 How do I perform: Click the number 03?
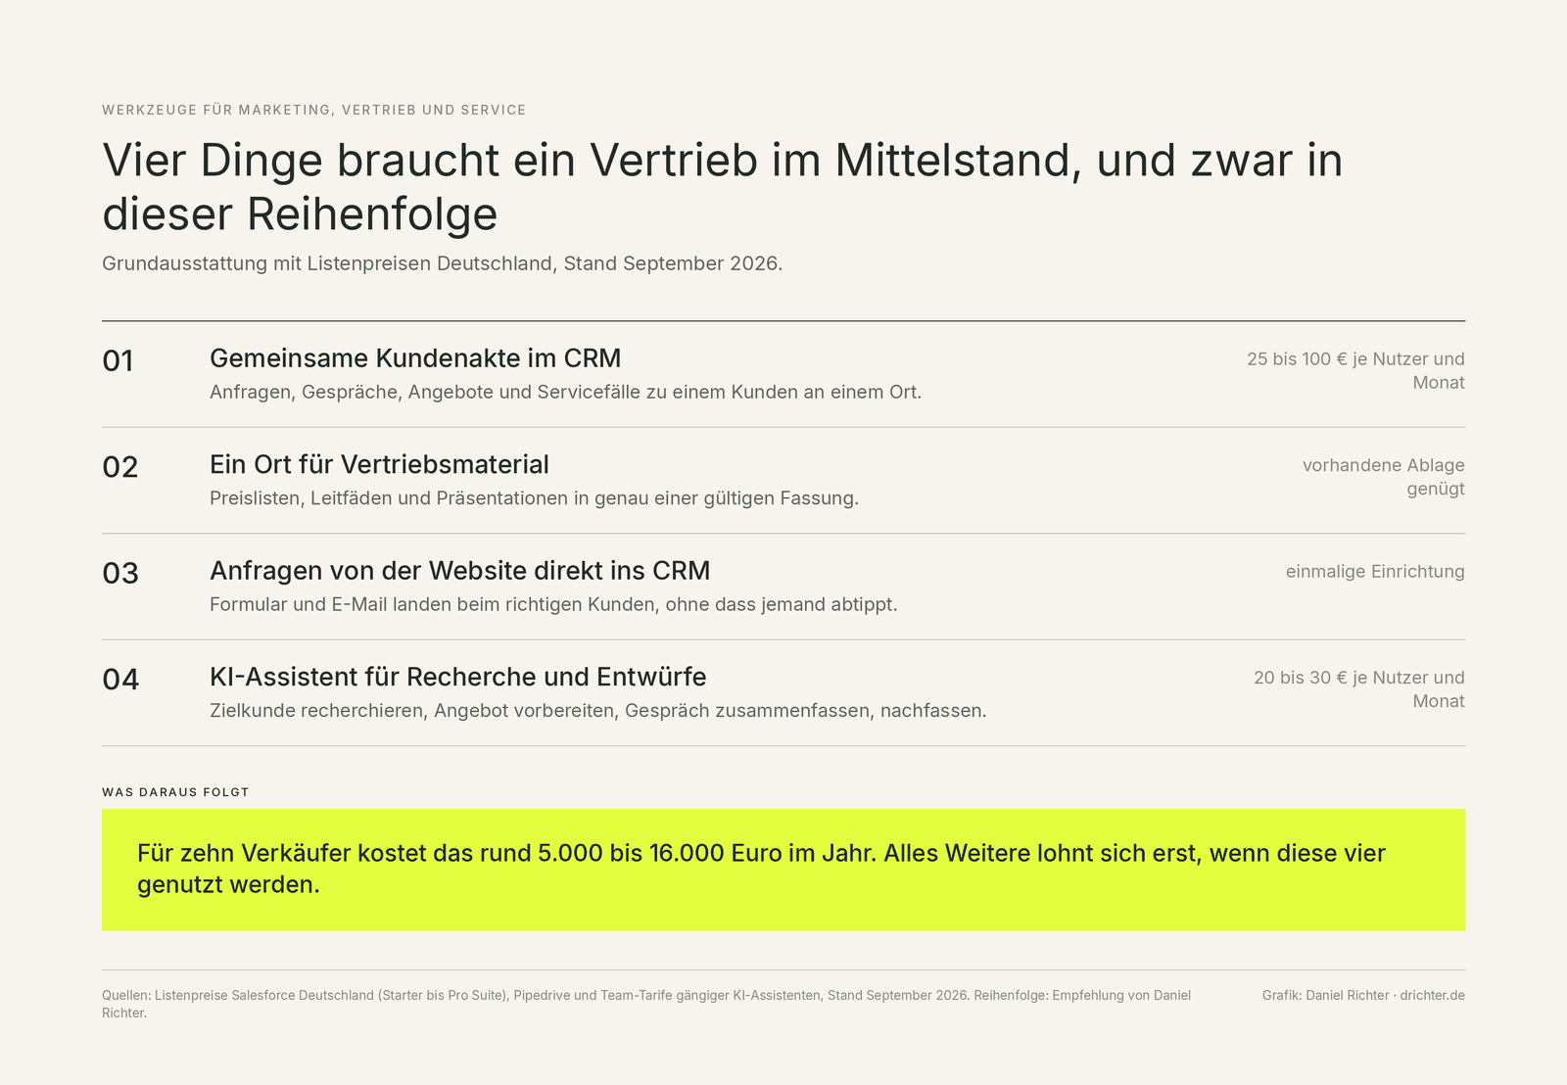click(120, 574)
